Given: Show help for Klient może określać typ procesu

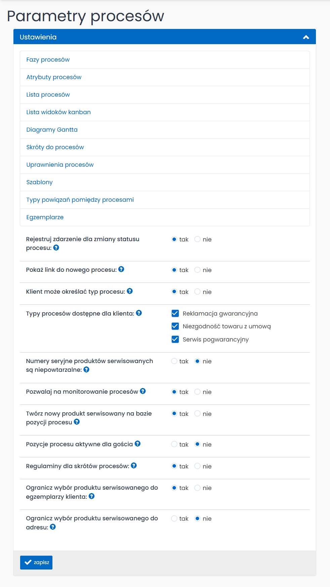Looking at the screenshot, I should (x=130, y=291).
